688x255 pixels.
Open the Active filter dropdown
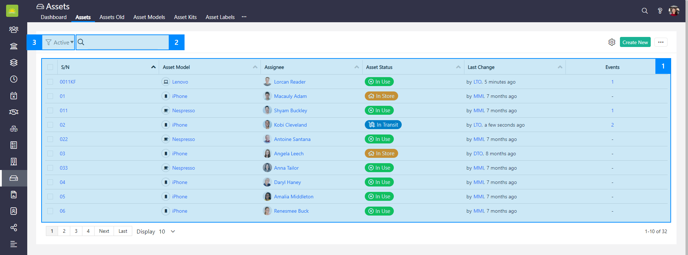point(59,42)
